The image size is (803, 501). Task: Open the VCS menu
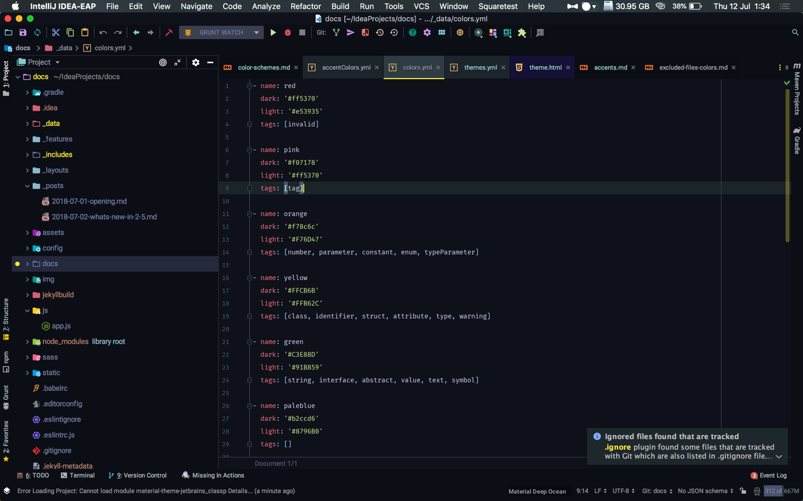point(421,6)
